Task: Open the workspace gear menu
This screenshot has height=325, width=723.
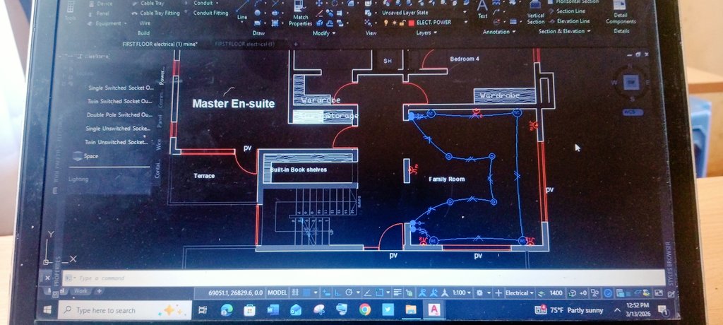Action: tap(479, 292)
